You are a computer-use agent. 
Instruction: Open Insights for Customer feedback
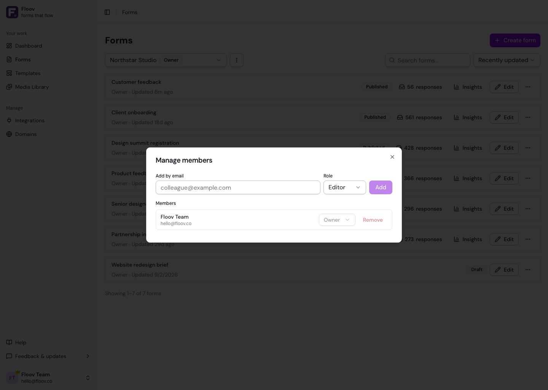[468, 87]
